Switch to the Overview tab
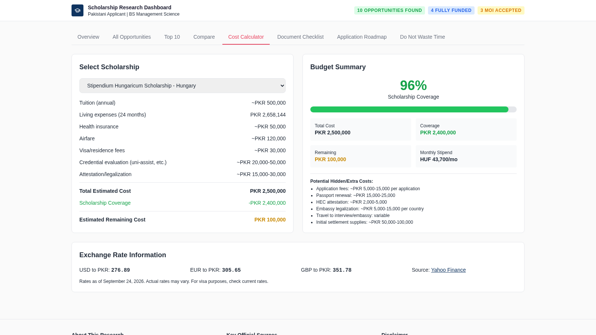This screenshot has width=596, height=335. [x=88, y=37]
